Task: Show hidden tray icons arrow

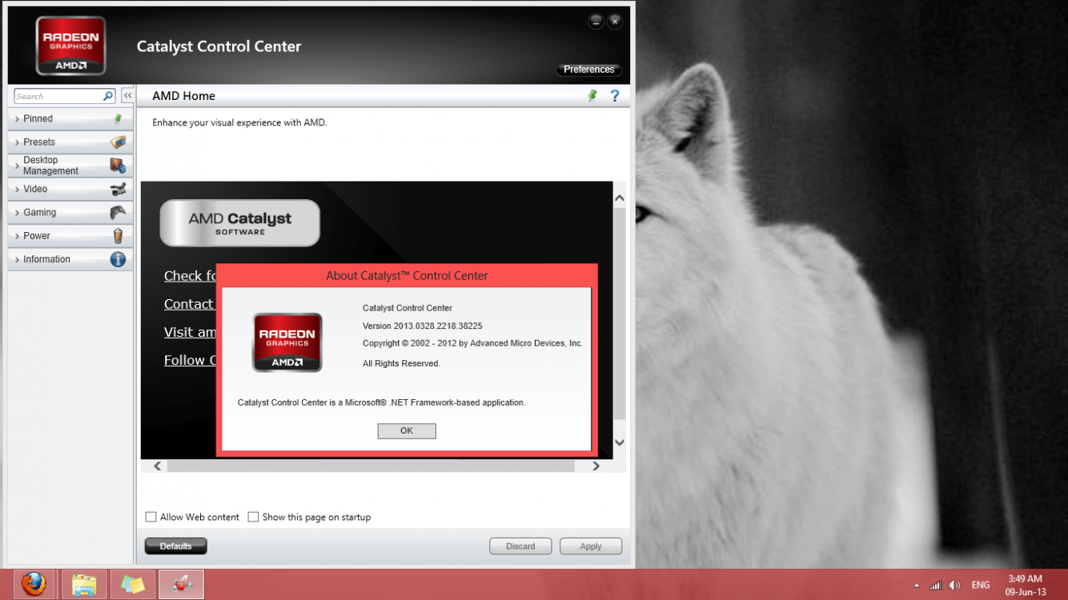Action: tap(917, 586)
